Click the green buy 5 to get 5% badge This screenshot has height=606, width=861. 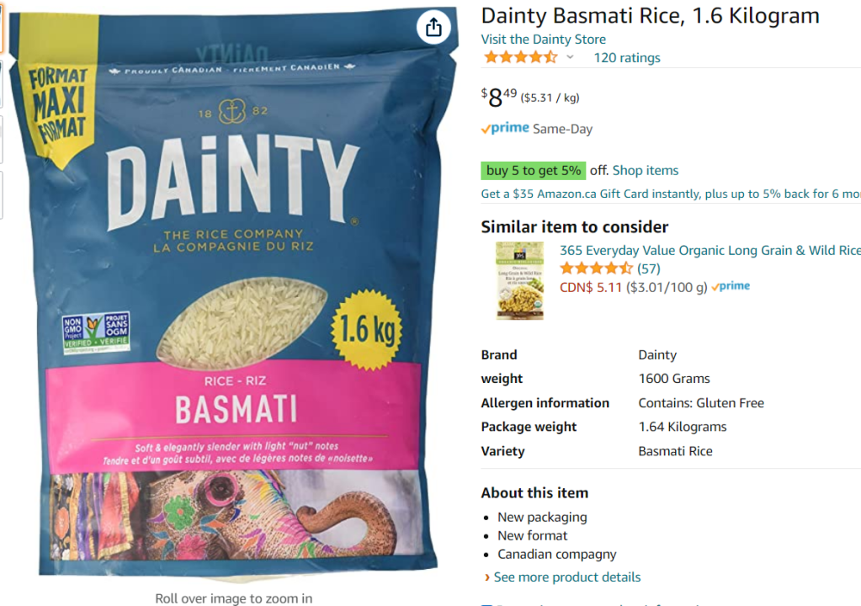click(x=534, y=171)
